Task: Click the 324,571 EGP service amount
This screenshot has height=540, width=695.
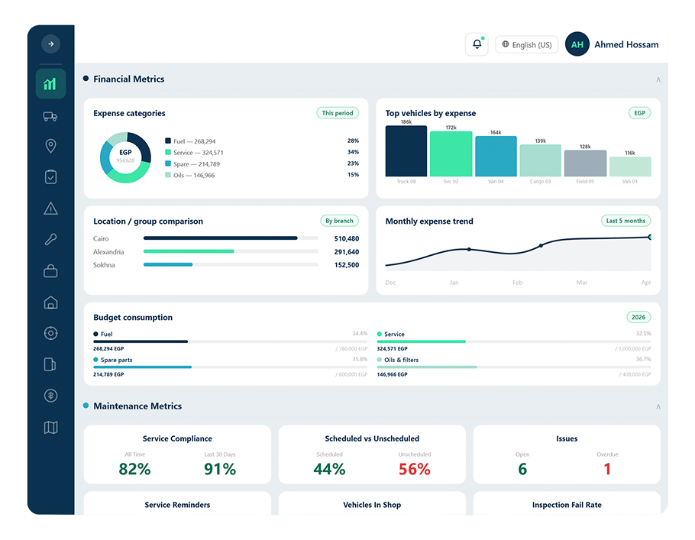Action: click(393, 349)
